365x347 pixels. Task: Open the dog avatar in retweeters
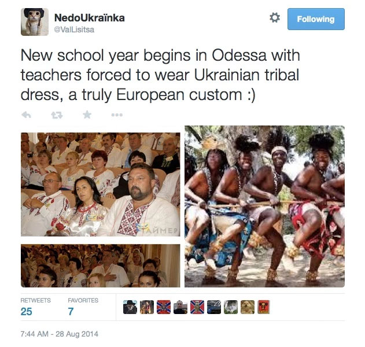[x=248, y=307]
